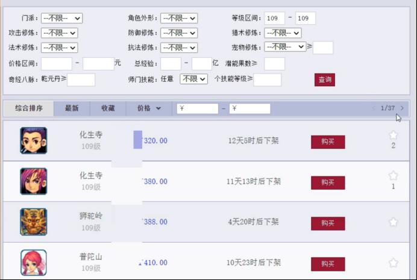Image resolution: width=417 pixels, height=280 pixels.
Task: Open the 角色外形 dropdown
Action: (179, 18)
